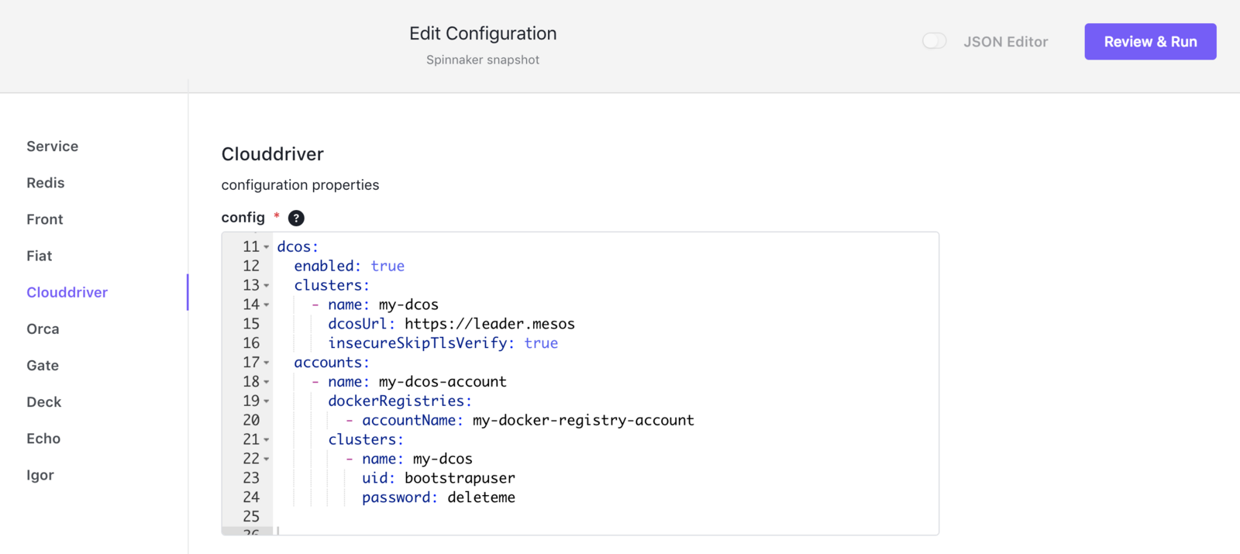The height and width of the screenshot is (554, 1240).
Task: Open the Deck section
Action: pos(44,401)
